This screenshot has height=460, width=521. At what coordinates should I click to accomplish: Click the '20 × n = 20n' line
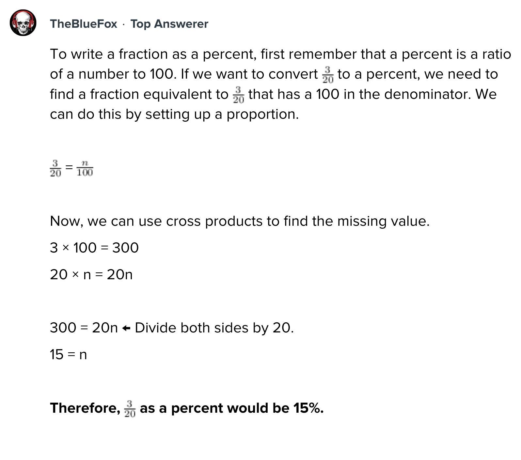[x=91, y=274]
